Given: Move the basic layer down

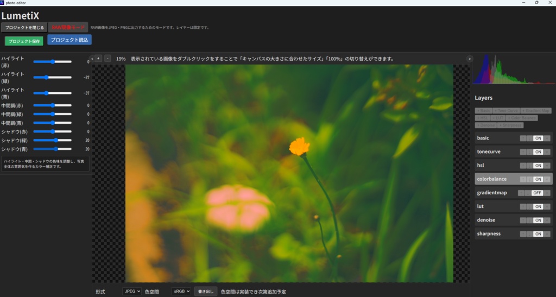Looking at the screenshot, I should tap(529, 138).
